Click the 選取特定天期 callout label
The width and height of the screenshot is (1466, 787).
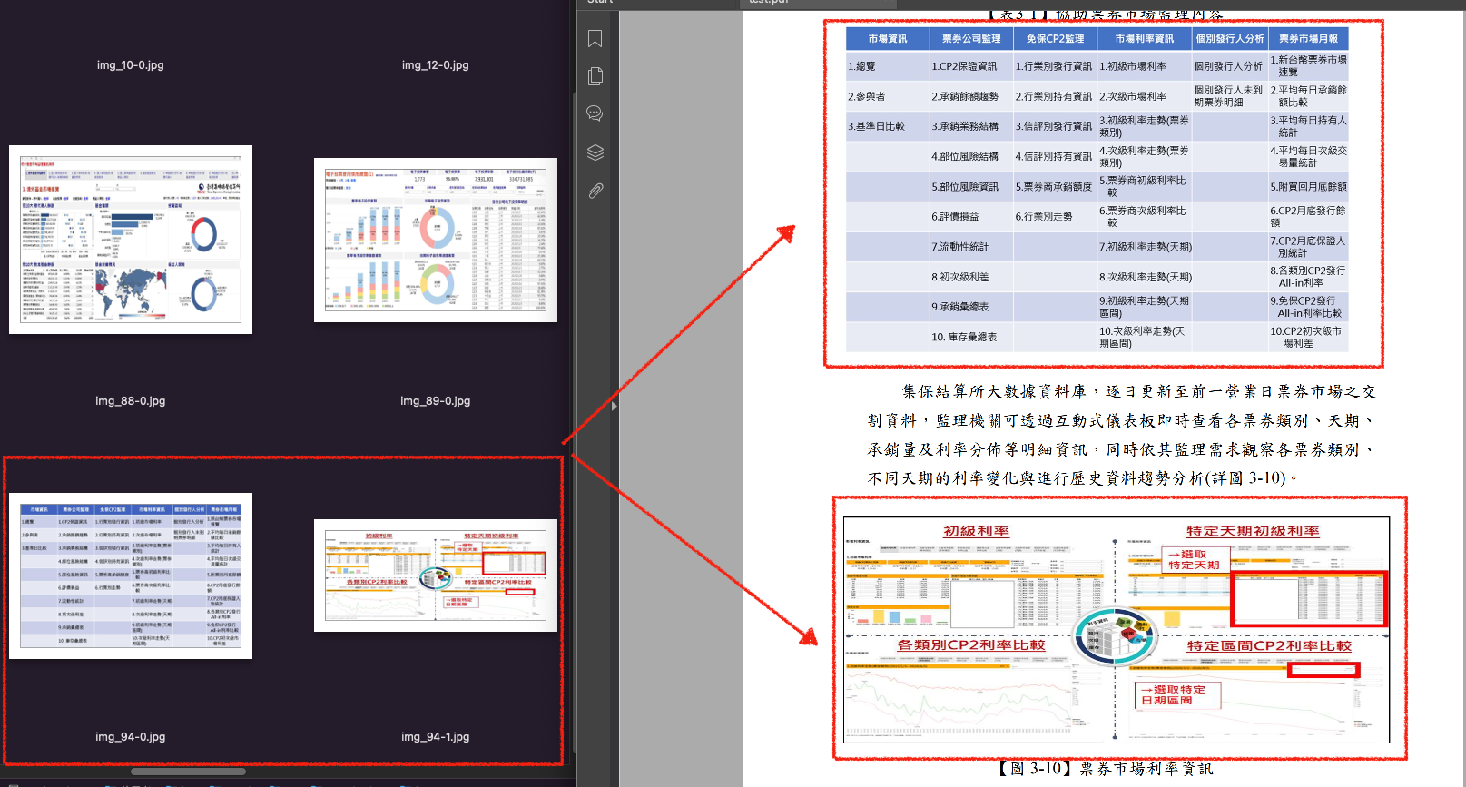point(1195,559)
